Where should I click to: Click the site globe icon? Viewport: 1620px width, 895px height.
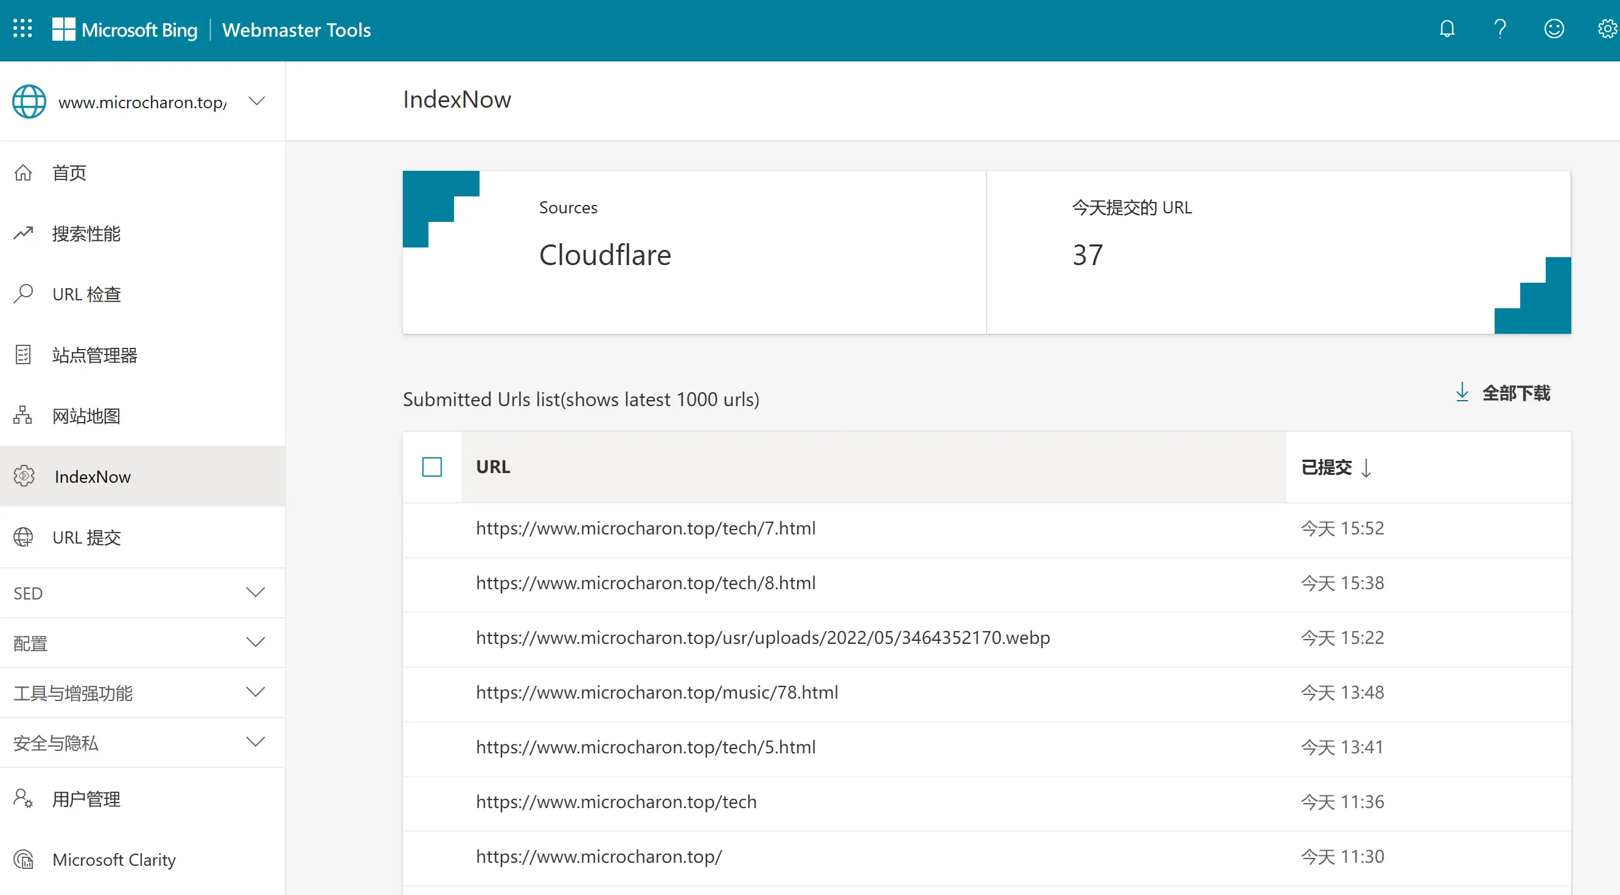pos(29,101)
